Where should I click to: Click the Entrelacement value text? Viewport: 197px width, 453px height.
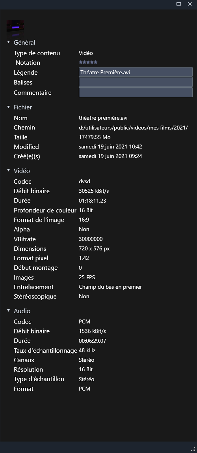coord(110,287)
